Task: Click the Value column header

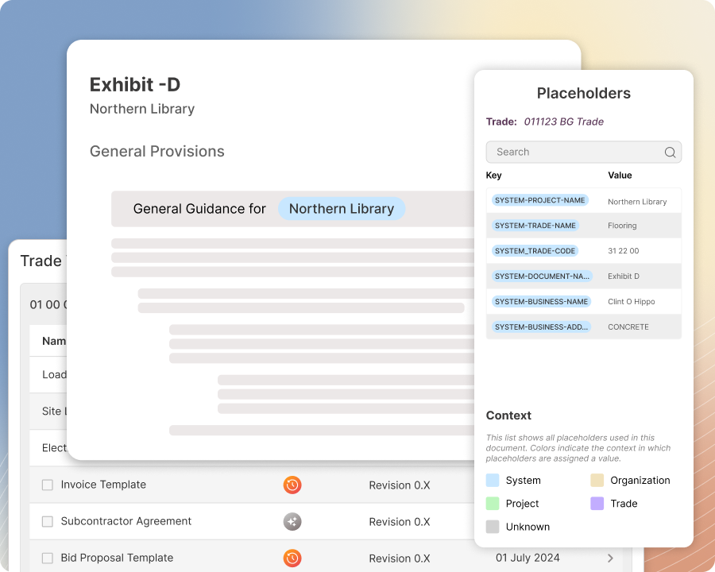Action: [620, 175]
